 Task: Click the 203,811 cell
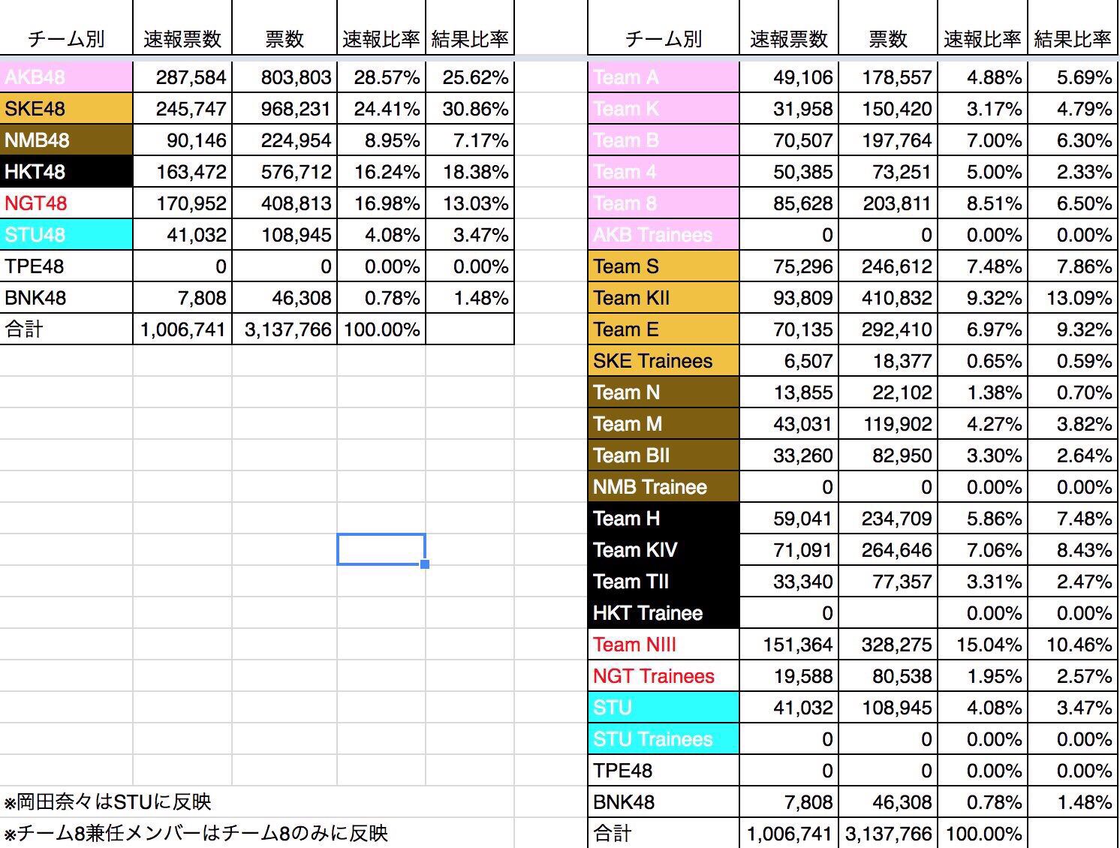point(888,203)
